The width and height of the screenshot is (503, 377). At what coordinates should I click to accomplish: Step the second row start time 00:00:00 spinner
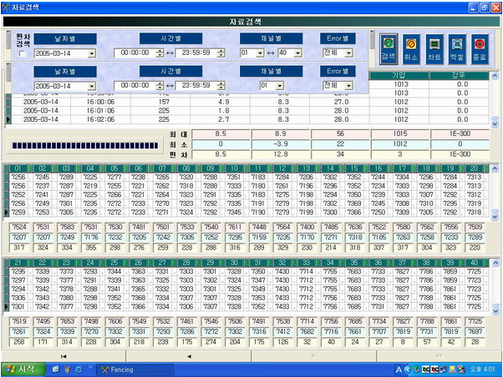[160, 86]
